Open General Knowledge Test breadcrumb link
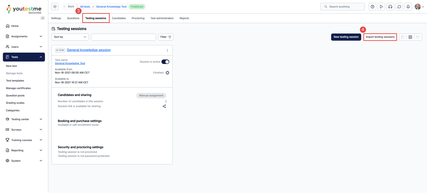 [111, 7]
